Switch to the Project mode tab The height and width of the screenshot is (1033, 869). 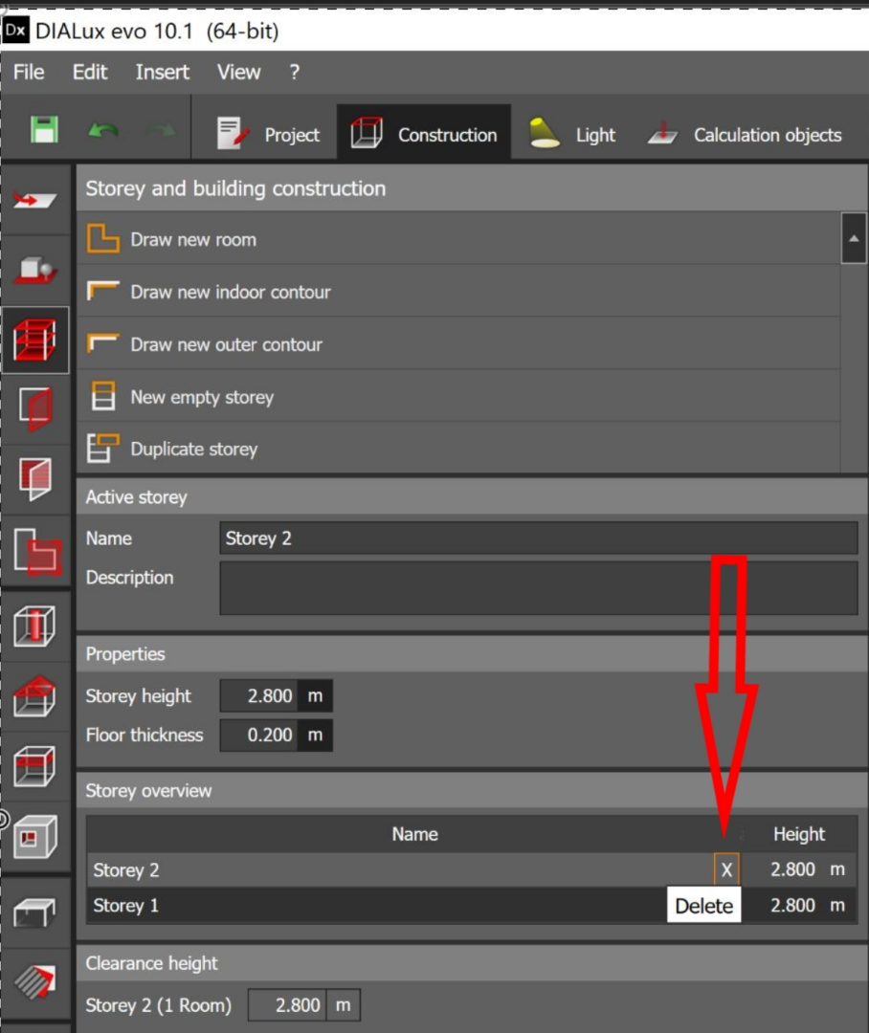[268, 134]
